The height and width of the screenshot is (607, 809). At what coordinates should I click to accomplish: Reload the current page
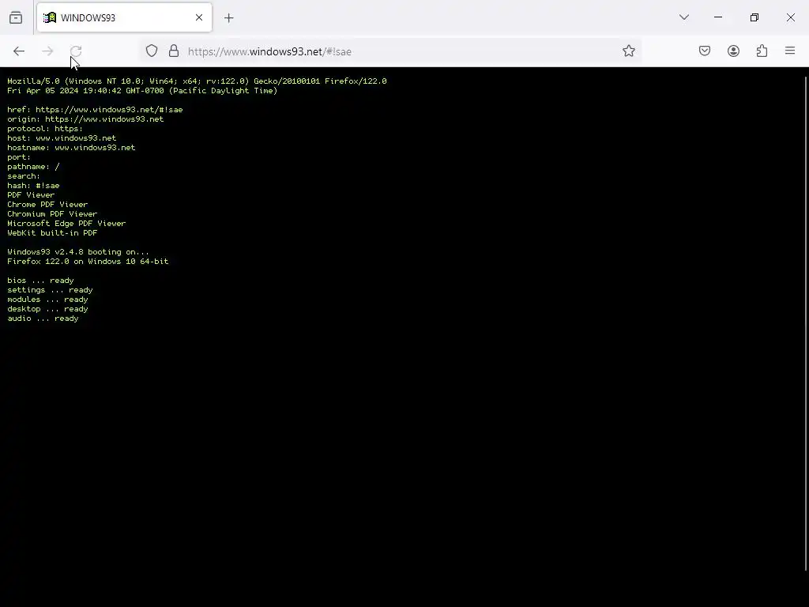click(x=76, y=51)
